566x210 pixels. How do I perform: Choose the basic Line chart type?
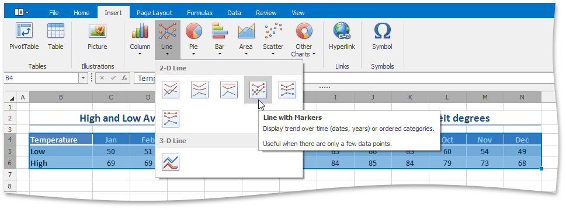point(171,90)
